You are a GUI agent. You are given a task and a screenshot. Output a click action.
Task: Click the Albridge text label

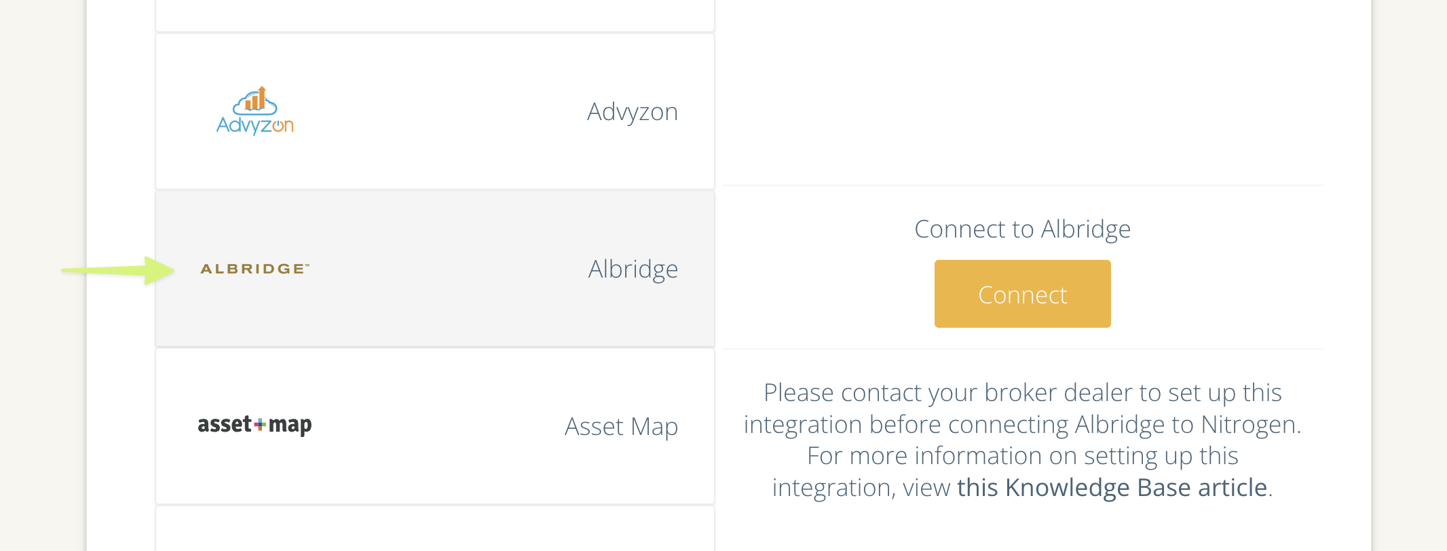coord(633,269)
